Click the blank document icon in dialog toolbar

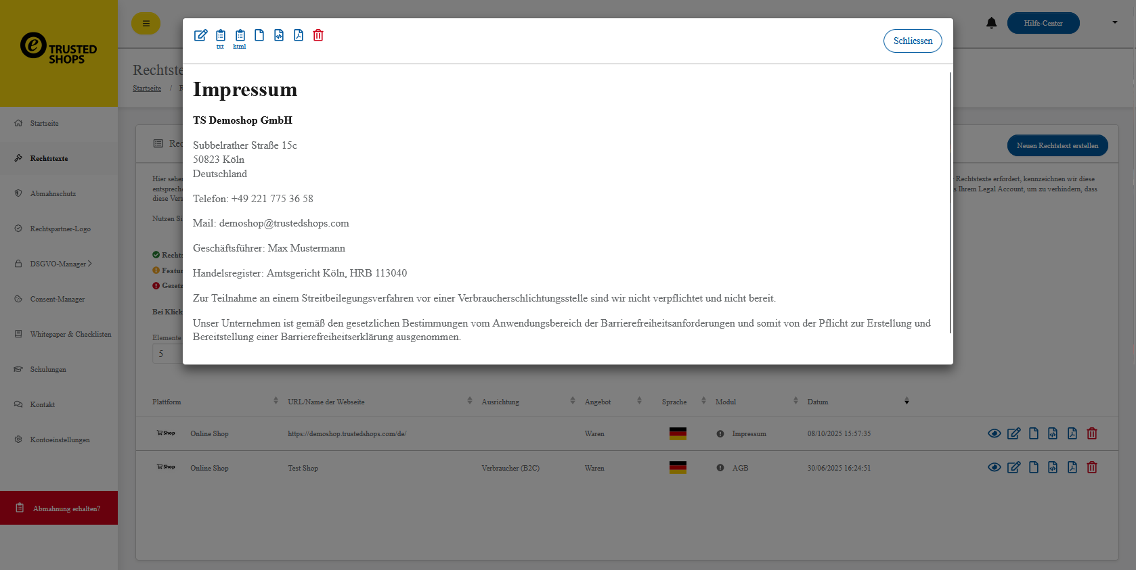[x=259, y=35]
